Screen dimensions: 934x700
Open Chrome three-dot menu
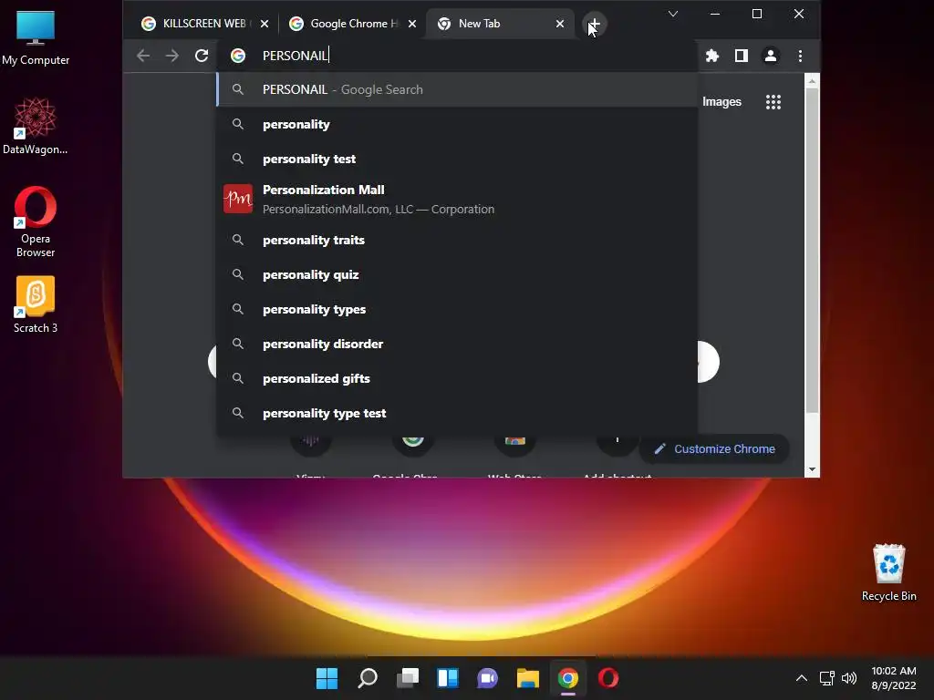click(800, 56)
